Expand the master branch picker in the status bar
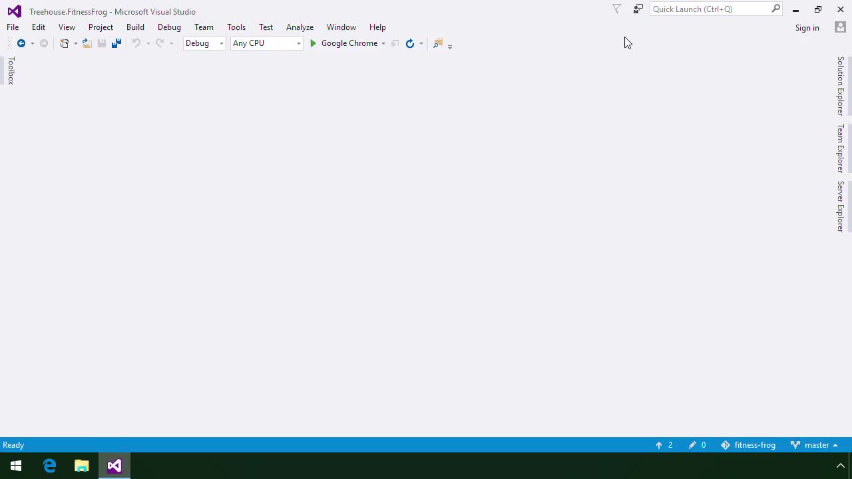The image size is (852, 479). pos(815,445)
